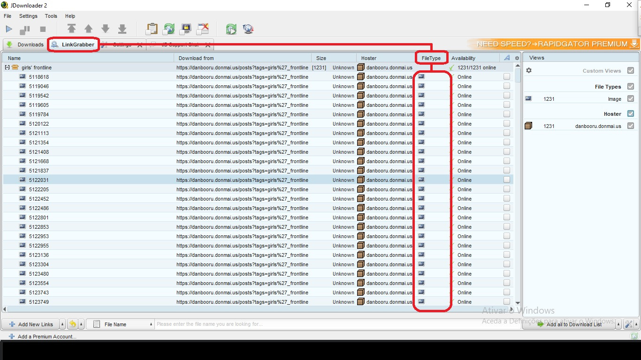
Task: Collapse the girls' frontline package
Action: coord(8,67)
